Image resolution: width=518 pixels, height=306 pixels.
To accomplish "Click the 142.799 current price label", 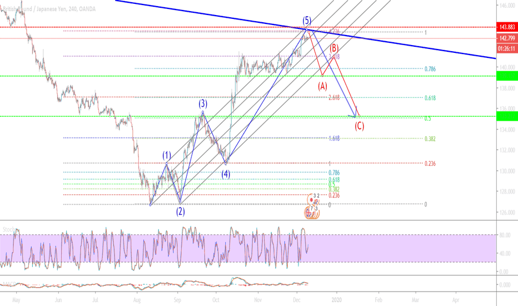I will click(506, 38).
